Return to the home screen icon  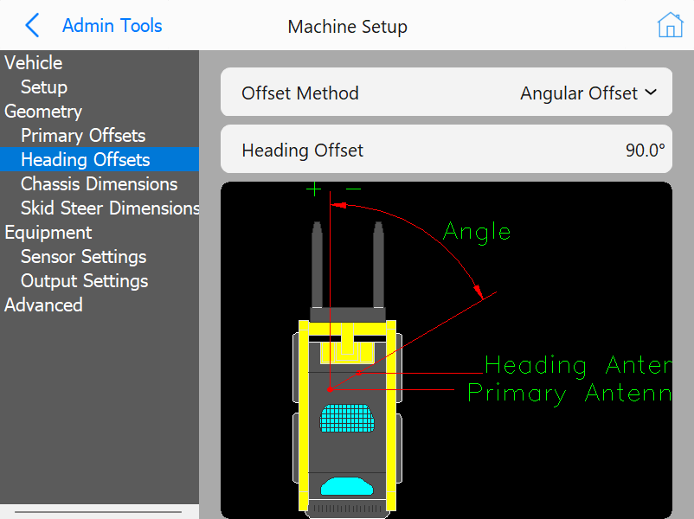(670, 25)
